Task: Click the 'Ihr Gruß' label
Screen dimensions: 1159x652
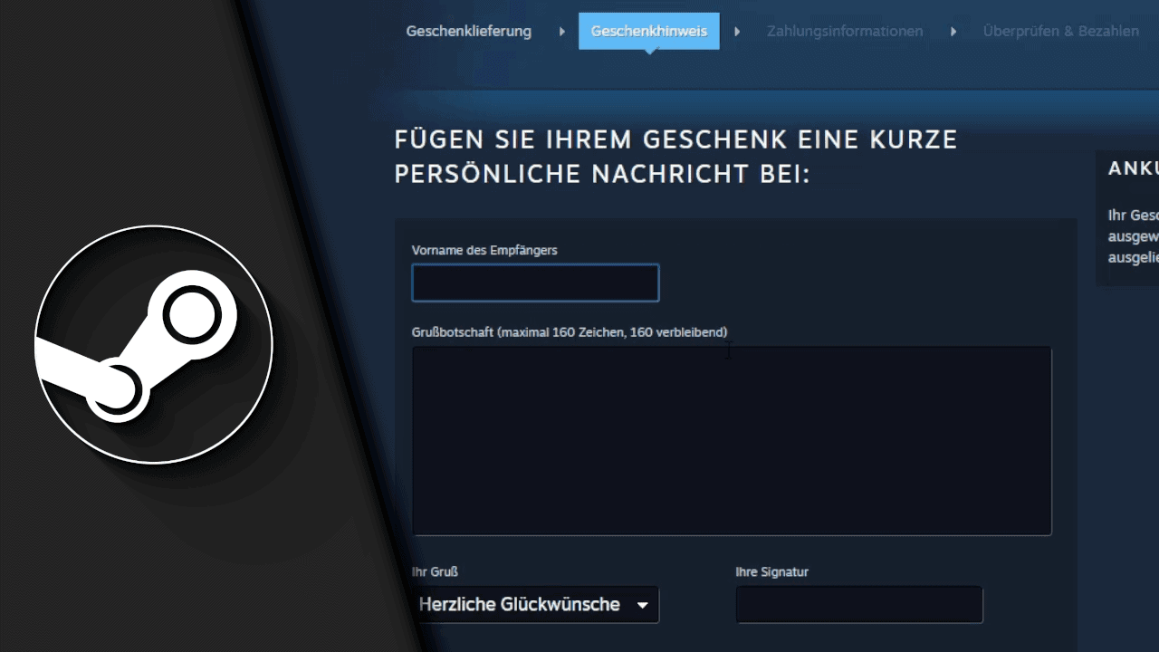Action: coord(435,572)
